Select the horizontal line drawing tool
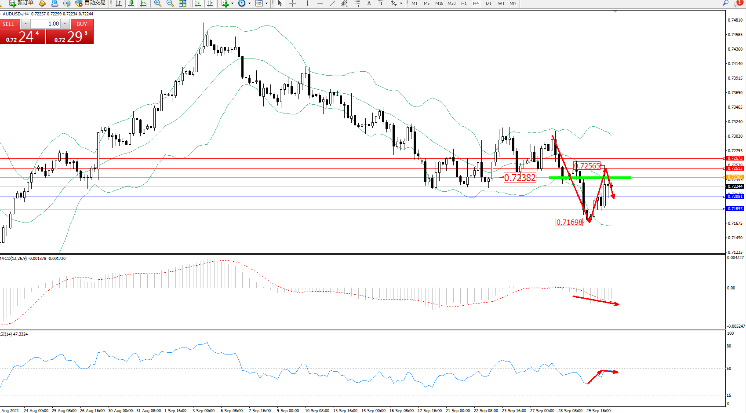 click(320, 3)
